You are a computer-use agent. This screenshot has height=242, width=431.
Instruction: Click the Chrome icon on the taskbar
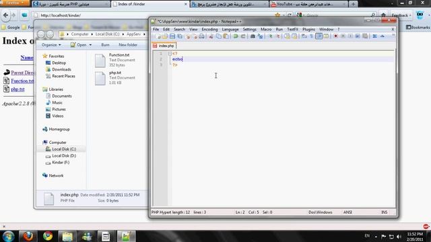48,236
